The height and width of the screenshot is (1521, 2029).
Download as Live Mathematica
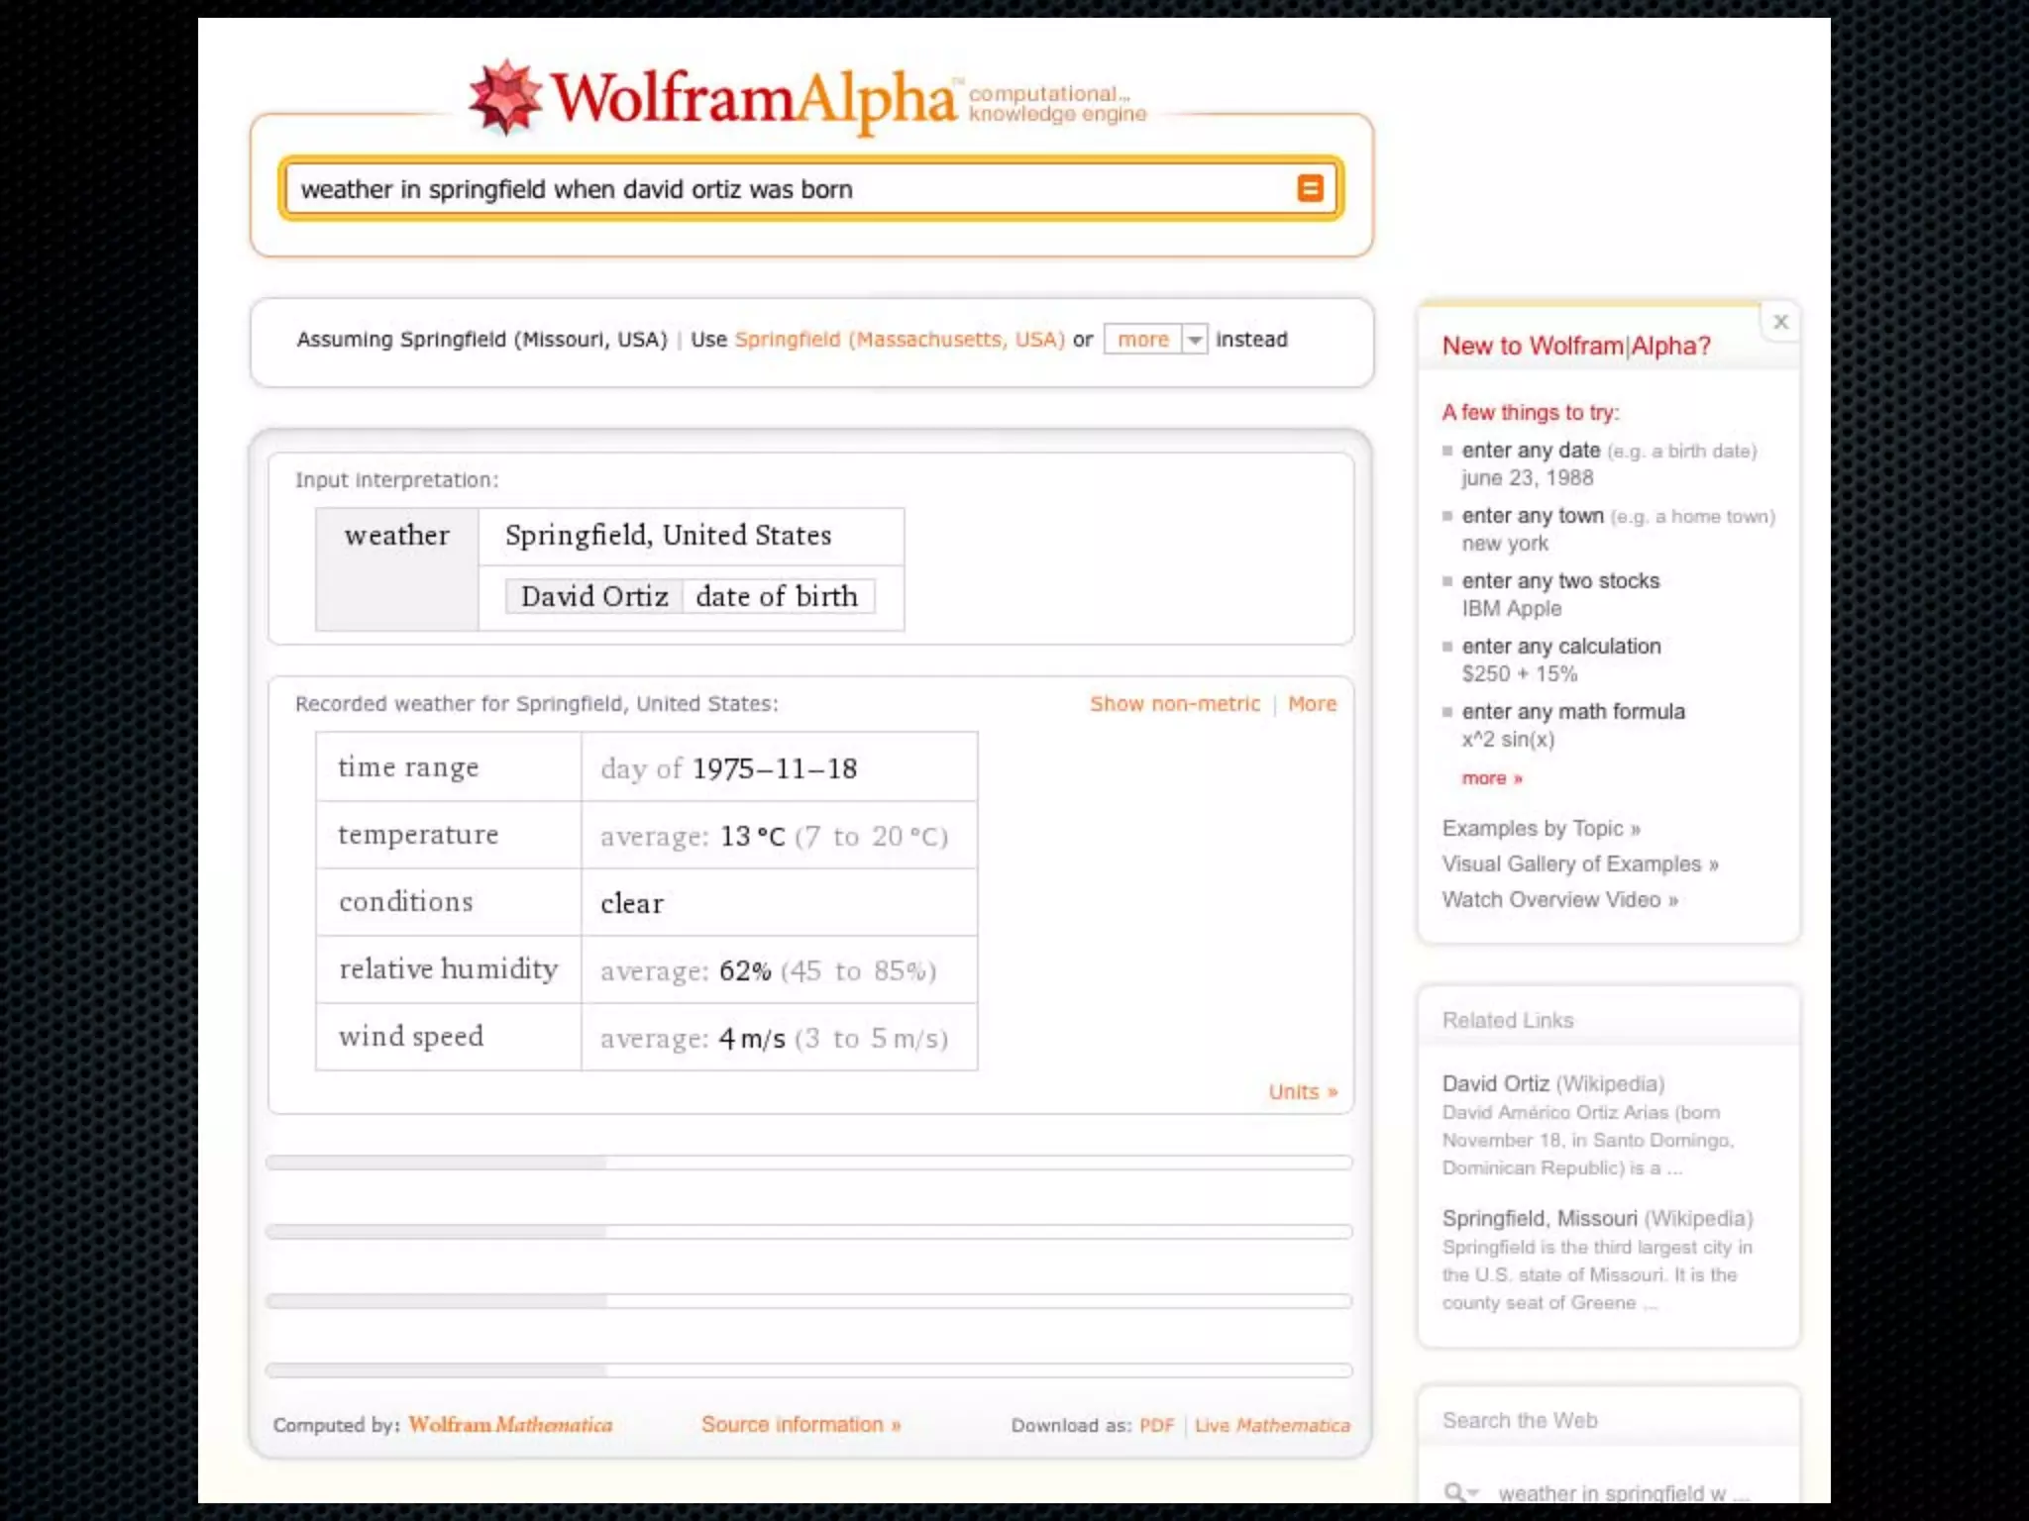point(1272,1425)
